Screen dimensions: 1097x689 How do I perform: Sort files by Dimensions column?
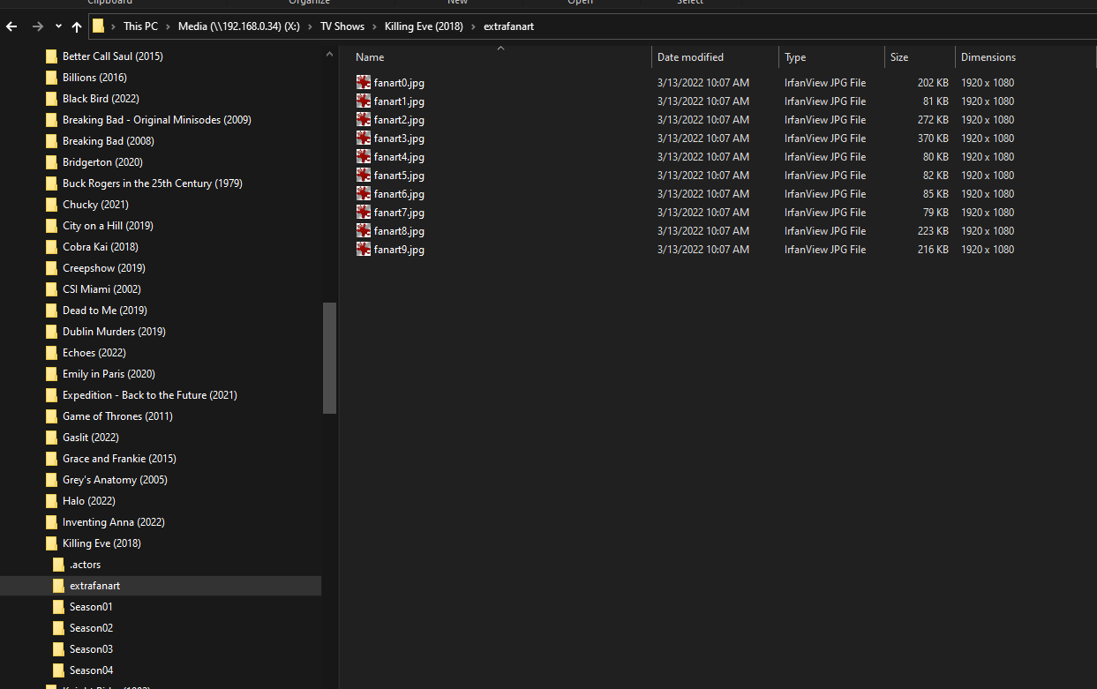click(988, 57)
